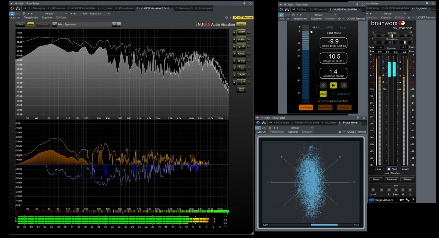Viewport: 439px width, 238px height.
Task: Click the Peak indicator circle in VisLM
Action: (x=350, y=28)
